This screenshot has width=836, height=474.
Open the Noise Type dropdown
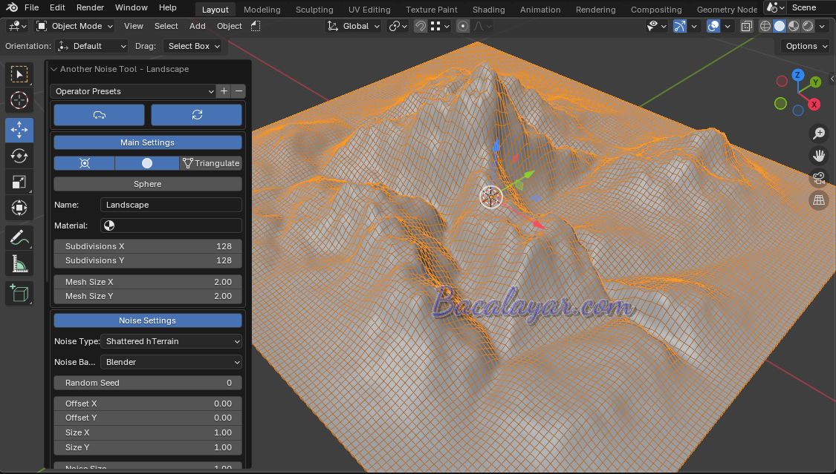pos(171,341)
